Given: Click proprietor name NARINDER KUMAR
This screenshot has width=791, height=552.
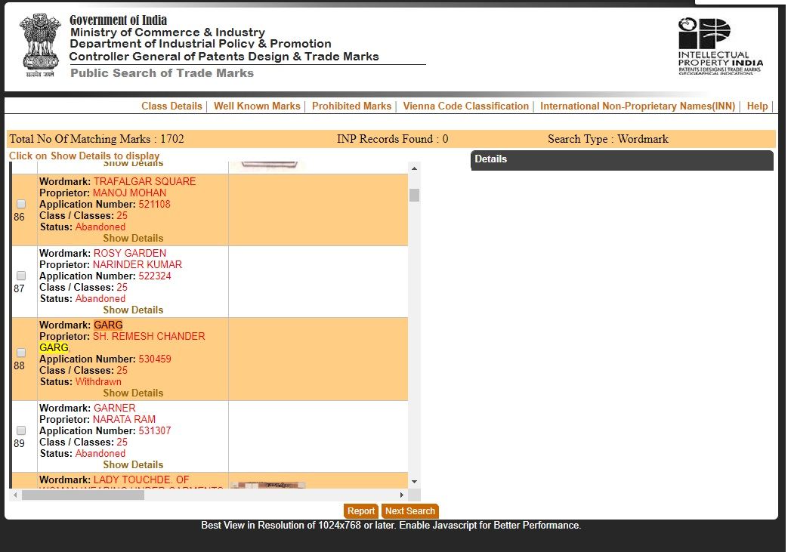Looking at the screenshot, I should tap(137, 264).
